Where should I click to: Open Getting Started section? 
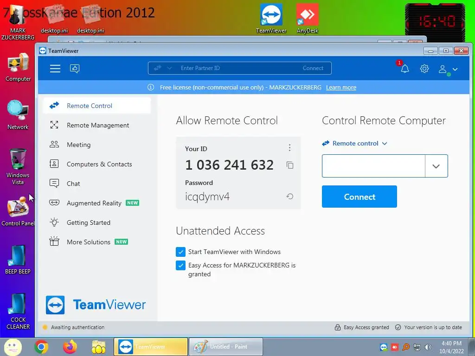(97, 222)
